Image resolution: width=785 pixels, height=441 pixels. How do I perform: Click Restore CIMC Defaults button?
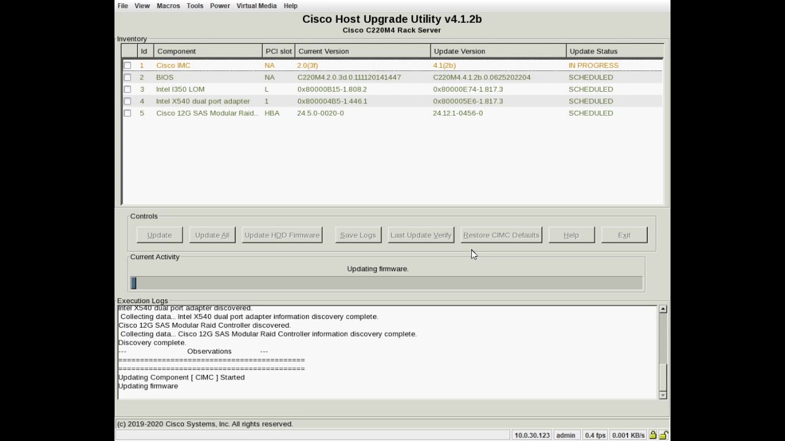[x=501, y=235]
